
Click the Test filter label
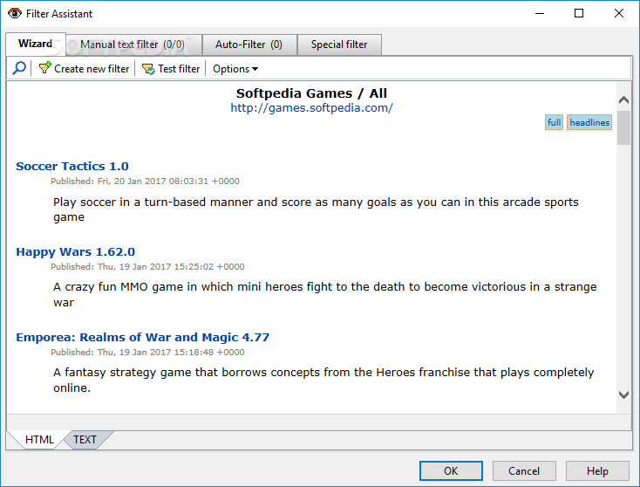pos(180,69)
